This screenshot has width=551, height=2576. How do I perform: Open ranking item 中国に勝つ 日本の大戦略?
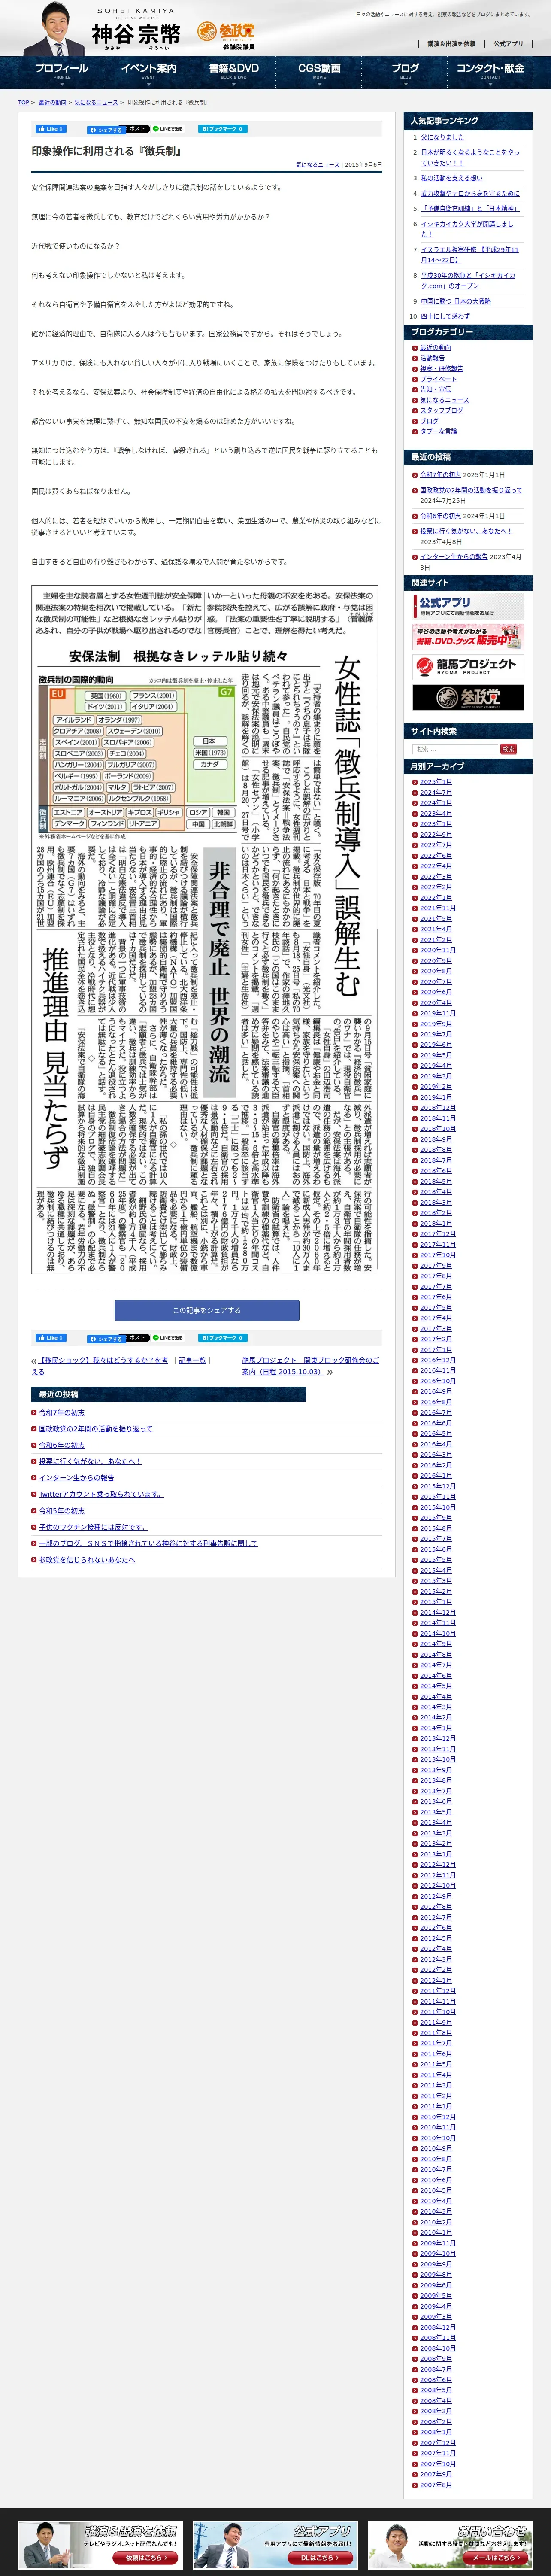pyautogui.click(x=456, y=301)
